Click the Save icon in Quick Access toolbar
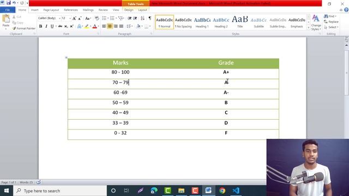The width and height of the screenshot is (349, 196). (x=9, y=3)
